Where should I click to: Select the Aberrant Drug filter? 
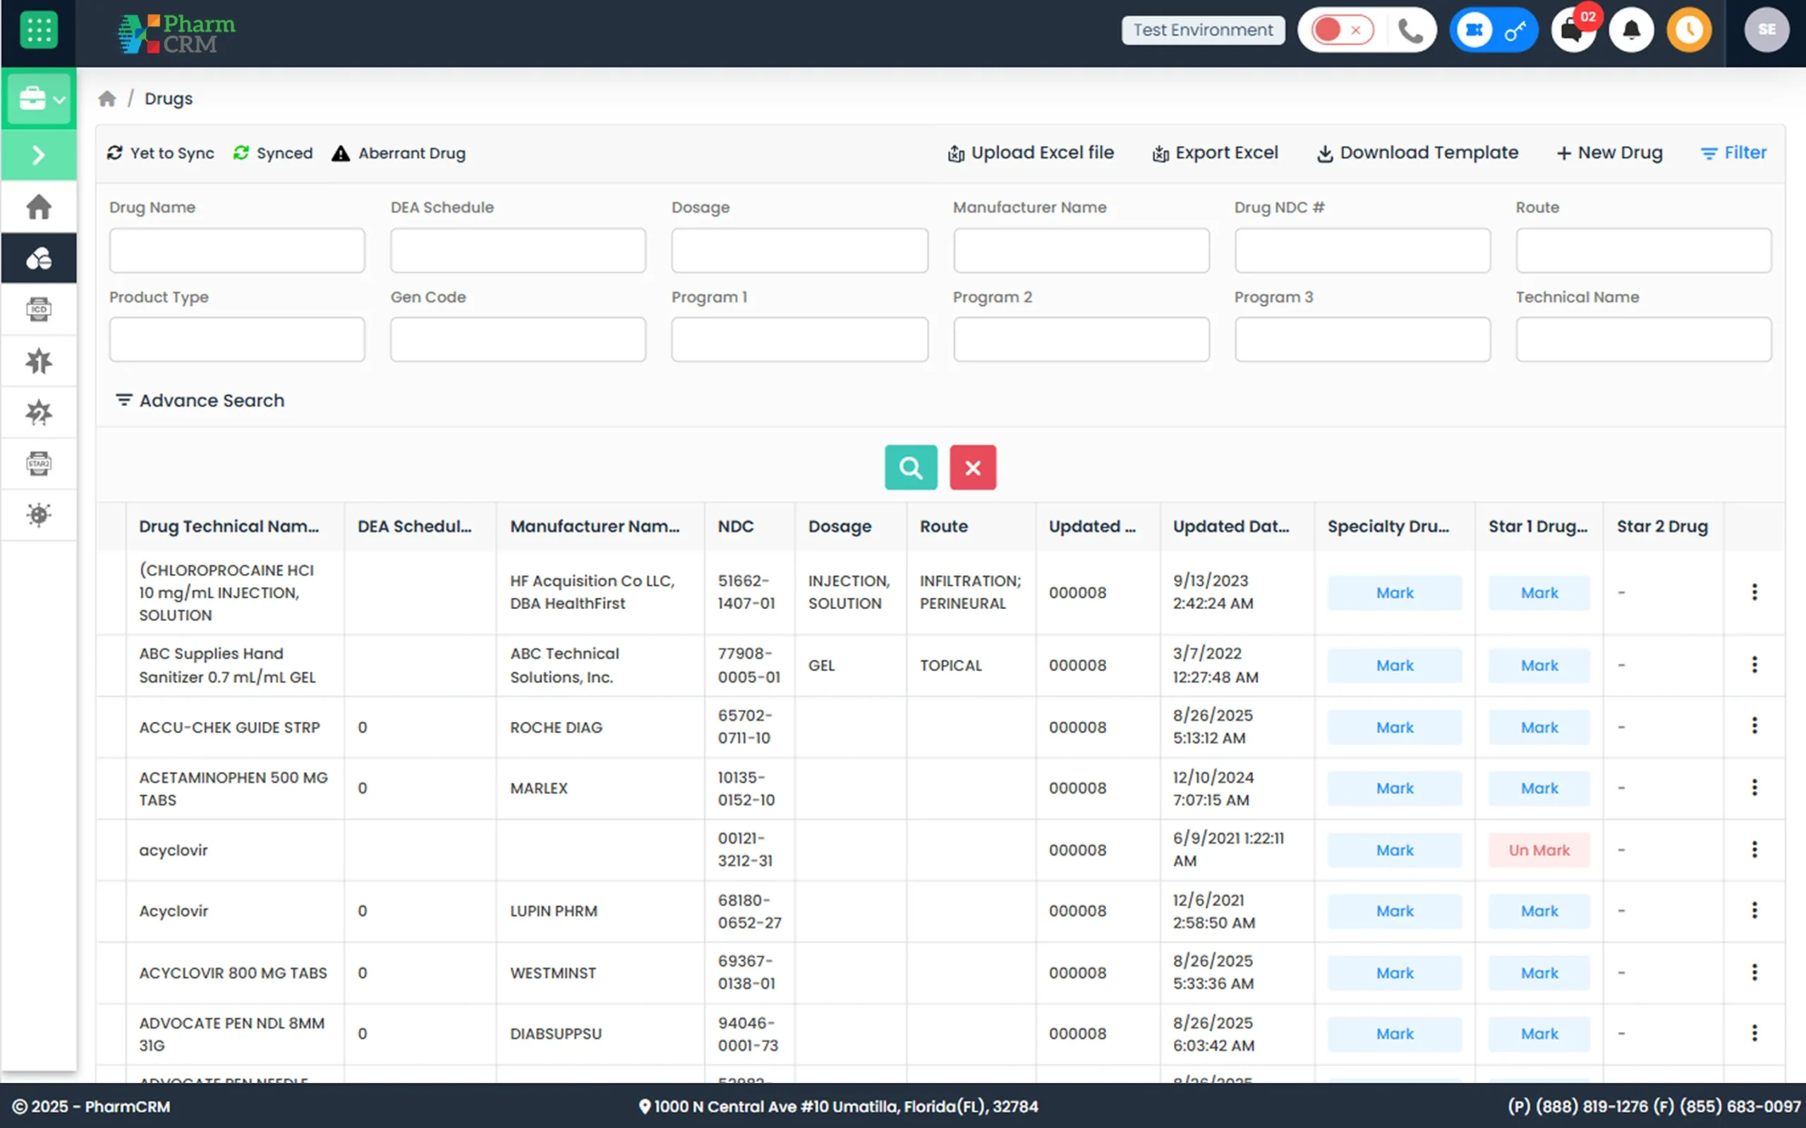[399, 153]
